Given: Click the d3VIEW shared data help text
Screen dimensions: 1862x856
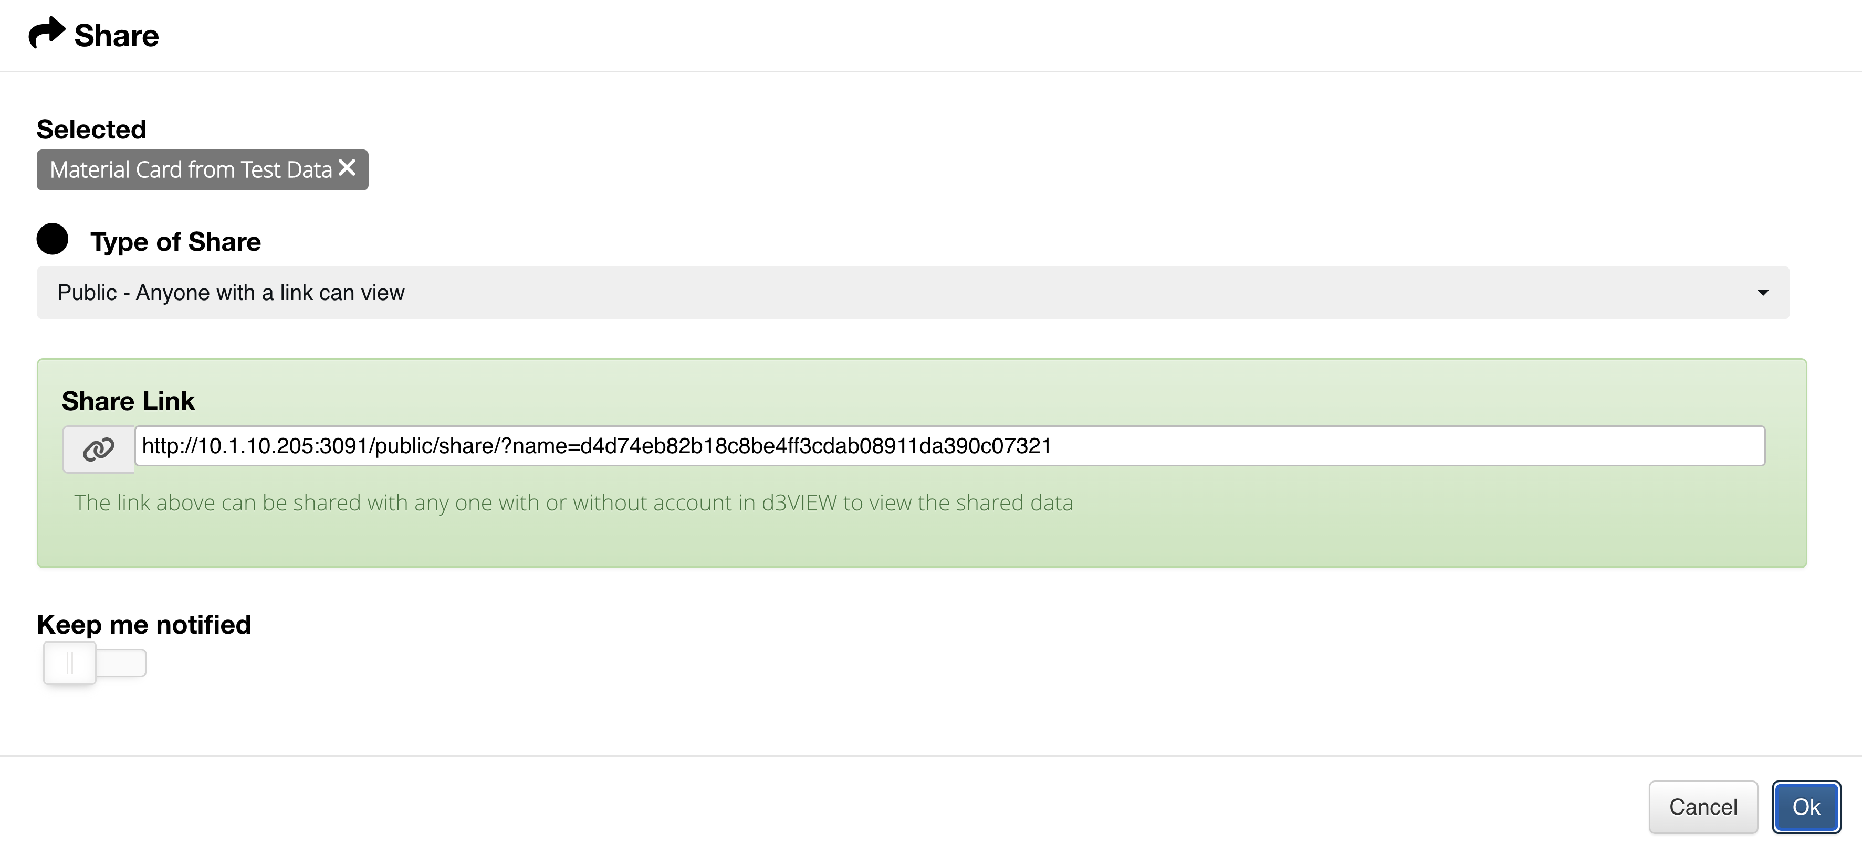Looking at the screenshot, I should point(573,502).
